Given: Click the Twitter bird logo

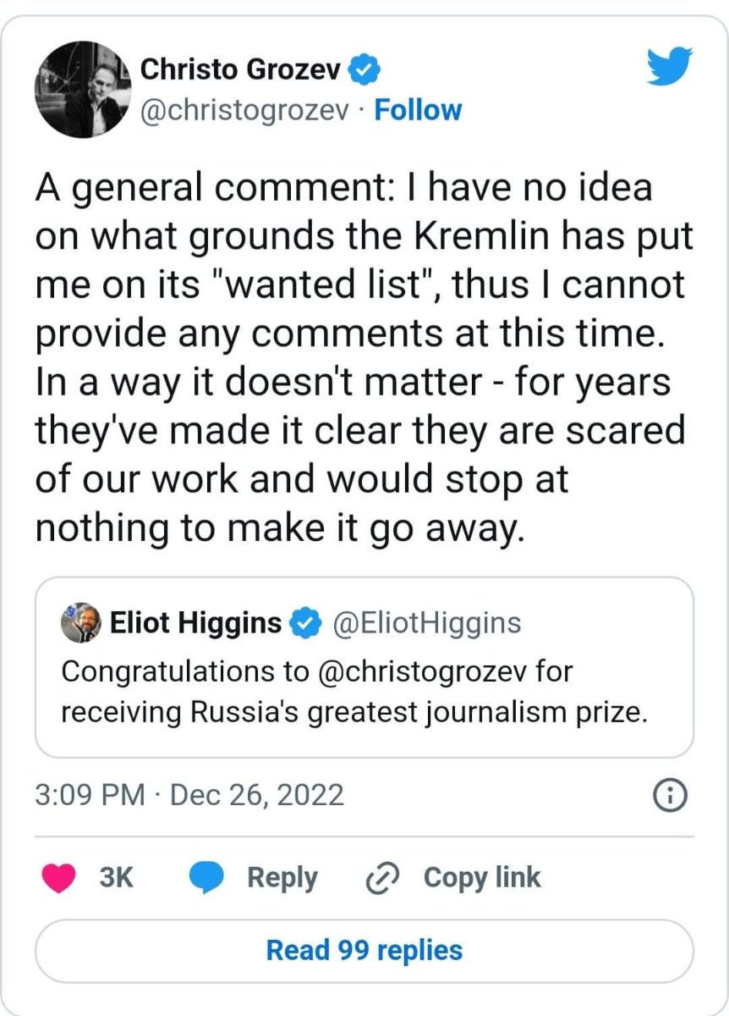Looking at the screenshot, I should click(x=670, y=67).
